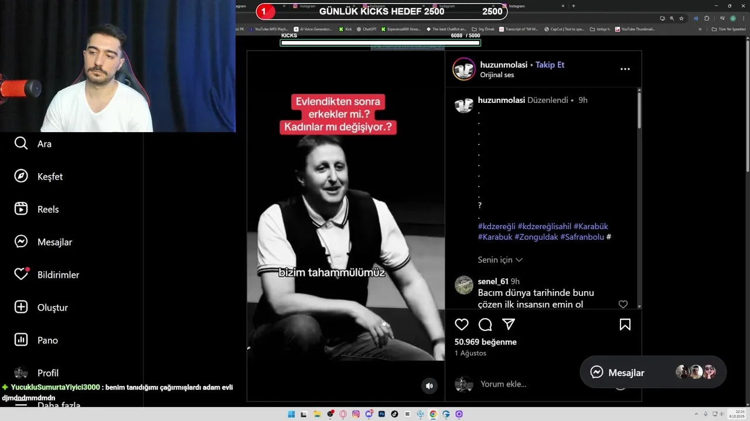Open the İng Örnek bookmarks folder
The width and height of the screenshot is (750, 421).
[483, 29]
